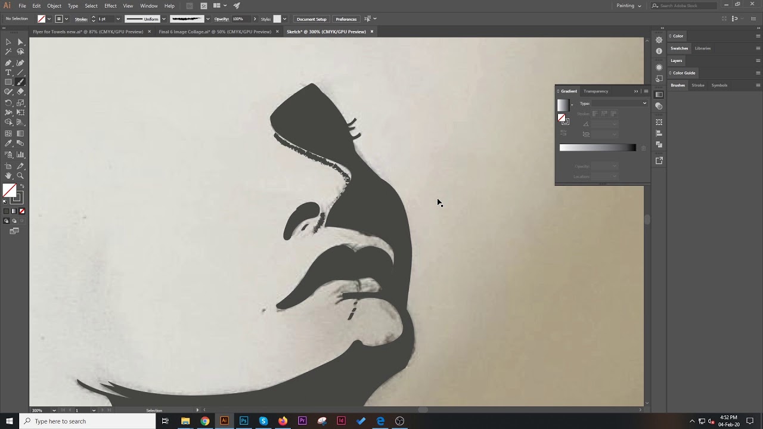Select the Column Graph tool
Viewport: 763px width, 429px height.
(20, 155)
